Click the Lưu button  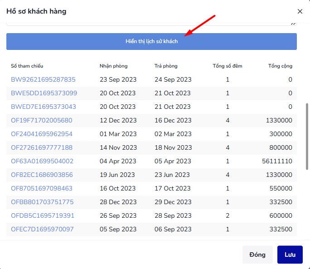pos(290,254)
